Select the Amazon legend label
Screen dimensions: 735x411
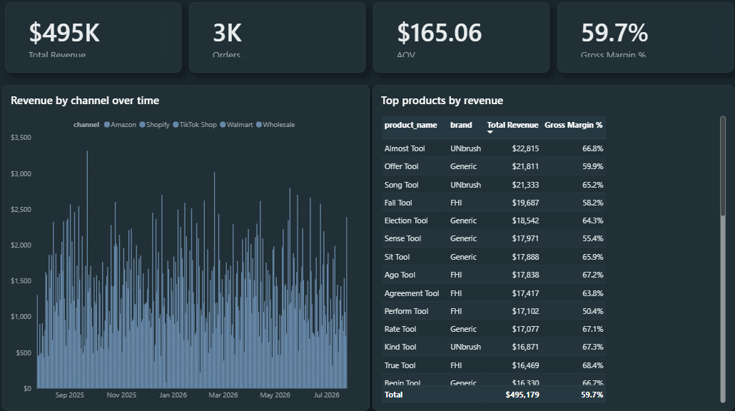[123, 125]
